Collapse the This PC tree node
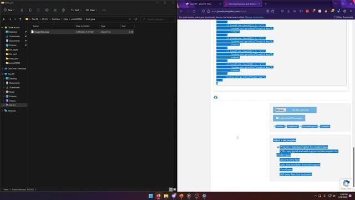Viewport: 355px width, 200px height. pos(2,74)
